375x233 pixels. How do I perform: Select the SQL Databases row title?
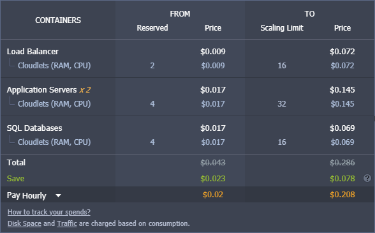34,128
